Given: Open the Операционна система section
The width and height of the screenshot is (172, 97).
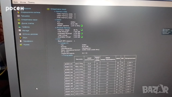Looking at the screenshot, I should 30,12.
